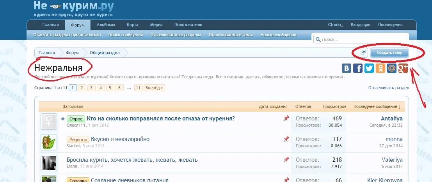The image size is (432, 182).
Task: Click pin icon on Бросила курить row
Action: click(286, 160)
